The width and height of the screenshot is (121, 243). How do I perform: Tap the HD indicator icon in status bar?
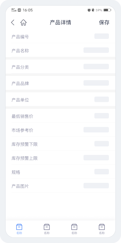pos(19,10)
